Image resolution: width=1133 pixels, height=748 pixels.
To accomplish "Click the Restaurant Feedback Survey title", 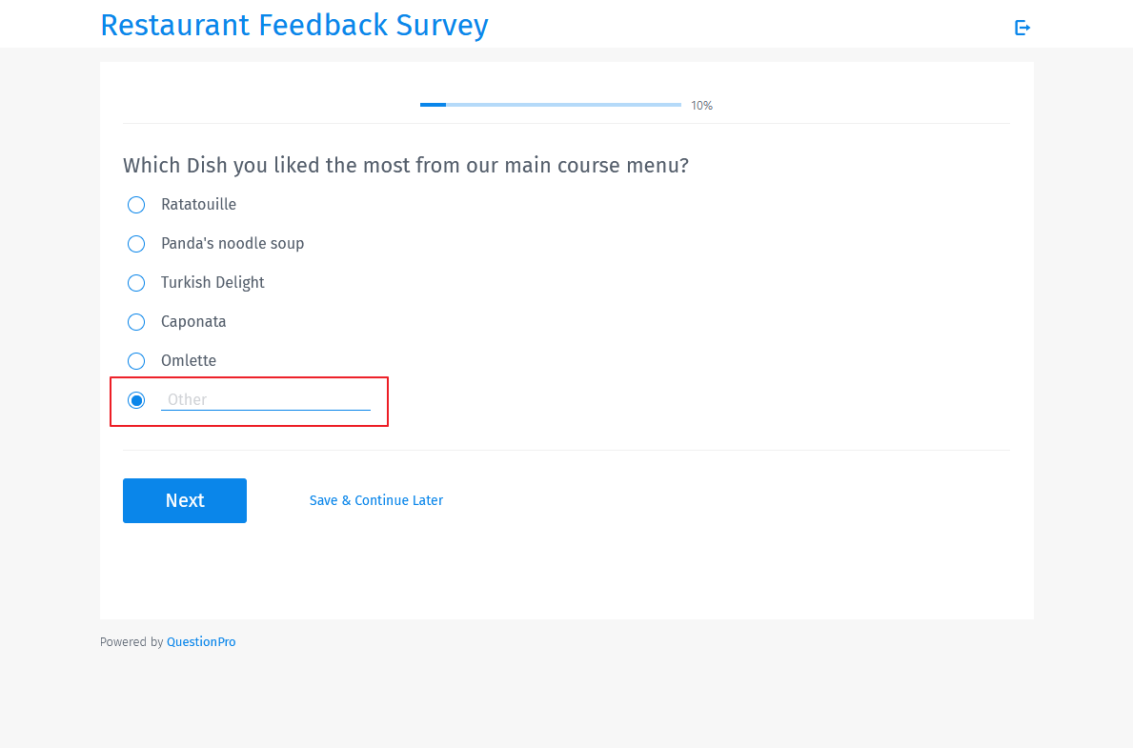I will 293,25.
